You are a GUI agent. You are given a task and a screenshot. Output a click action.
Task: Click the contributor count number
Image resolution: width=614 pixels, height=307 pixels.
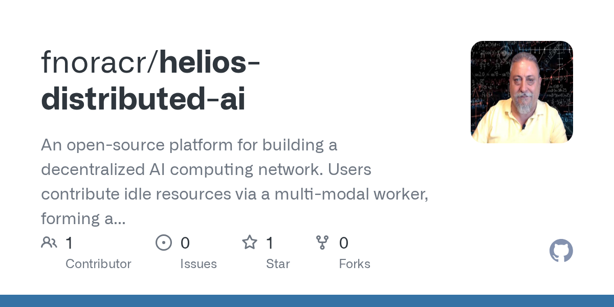click(x=69, y=243)
